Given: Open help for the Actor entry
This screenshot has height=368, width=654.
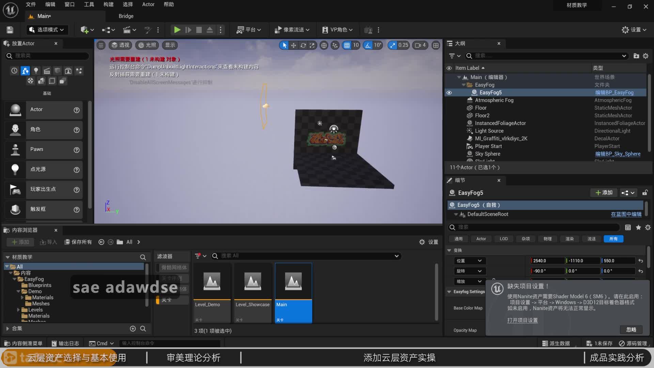Looking at the screenshot, I should (x=77, y=110).
